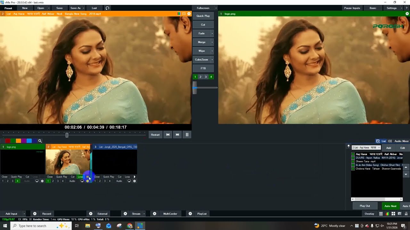Click the output window settings gear
The image size is (410, 230).
tap(407, 14)
